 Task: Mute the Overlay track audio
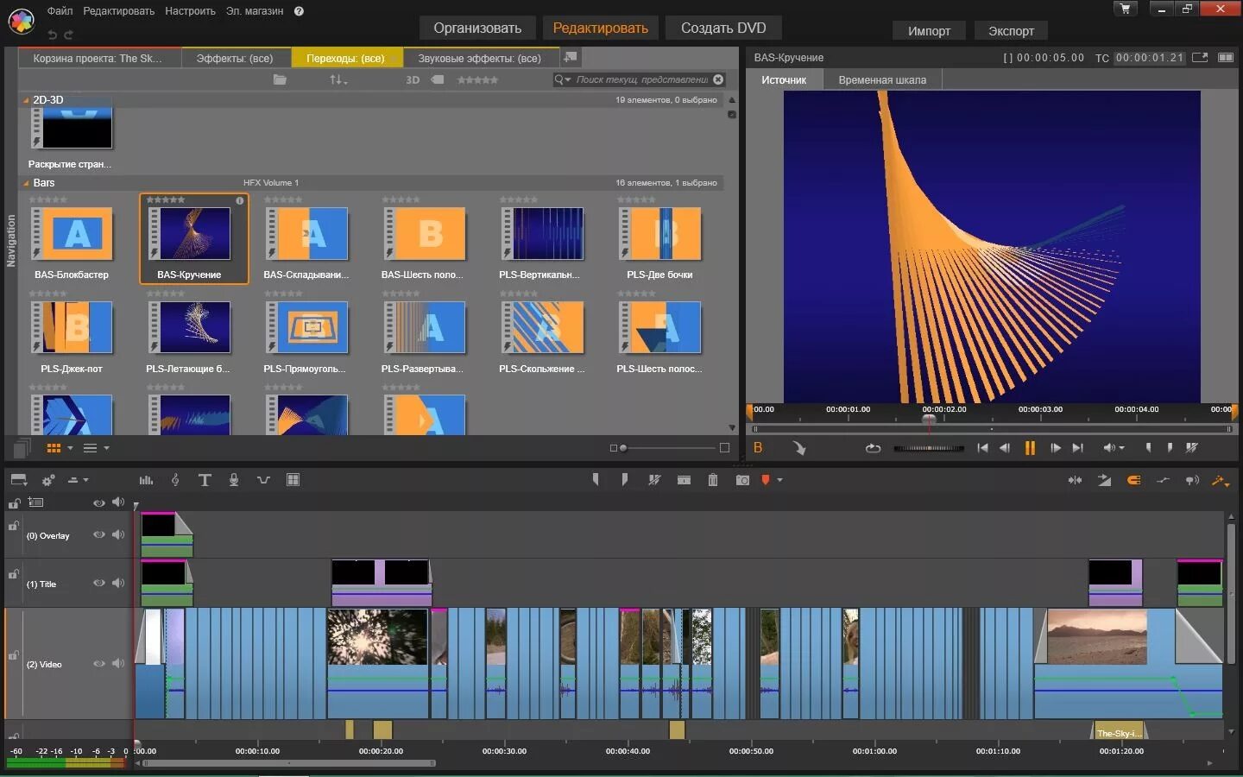pos(118,535)
